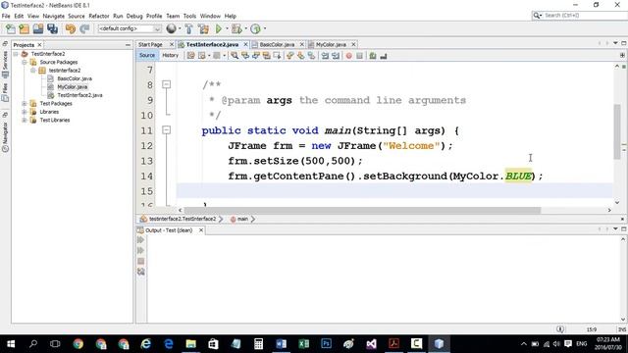628x353 pixels.
Task: Open Excel from the taskbar
Action: pos(303,343)
